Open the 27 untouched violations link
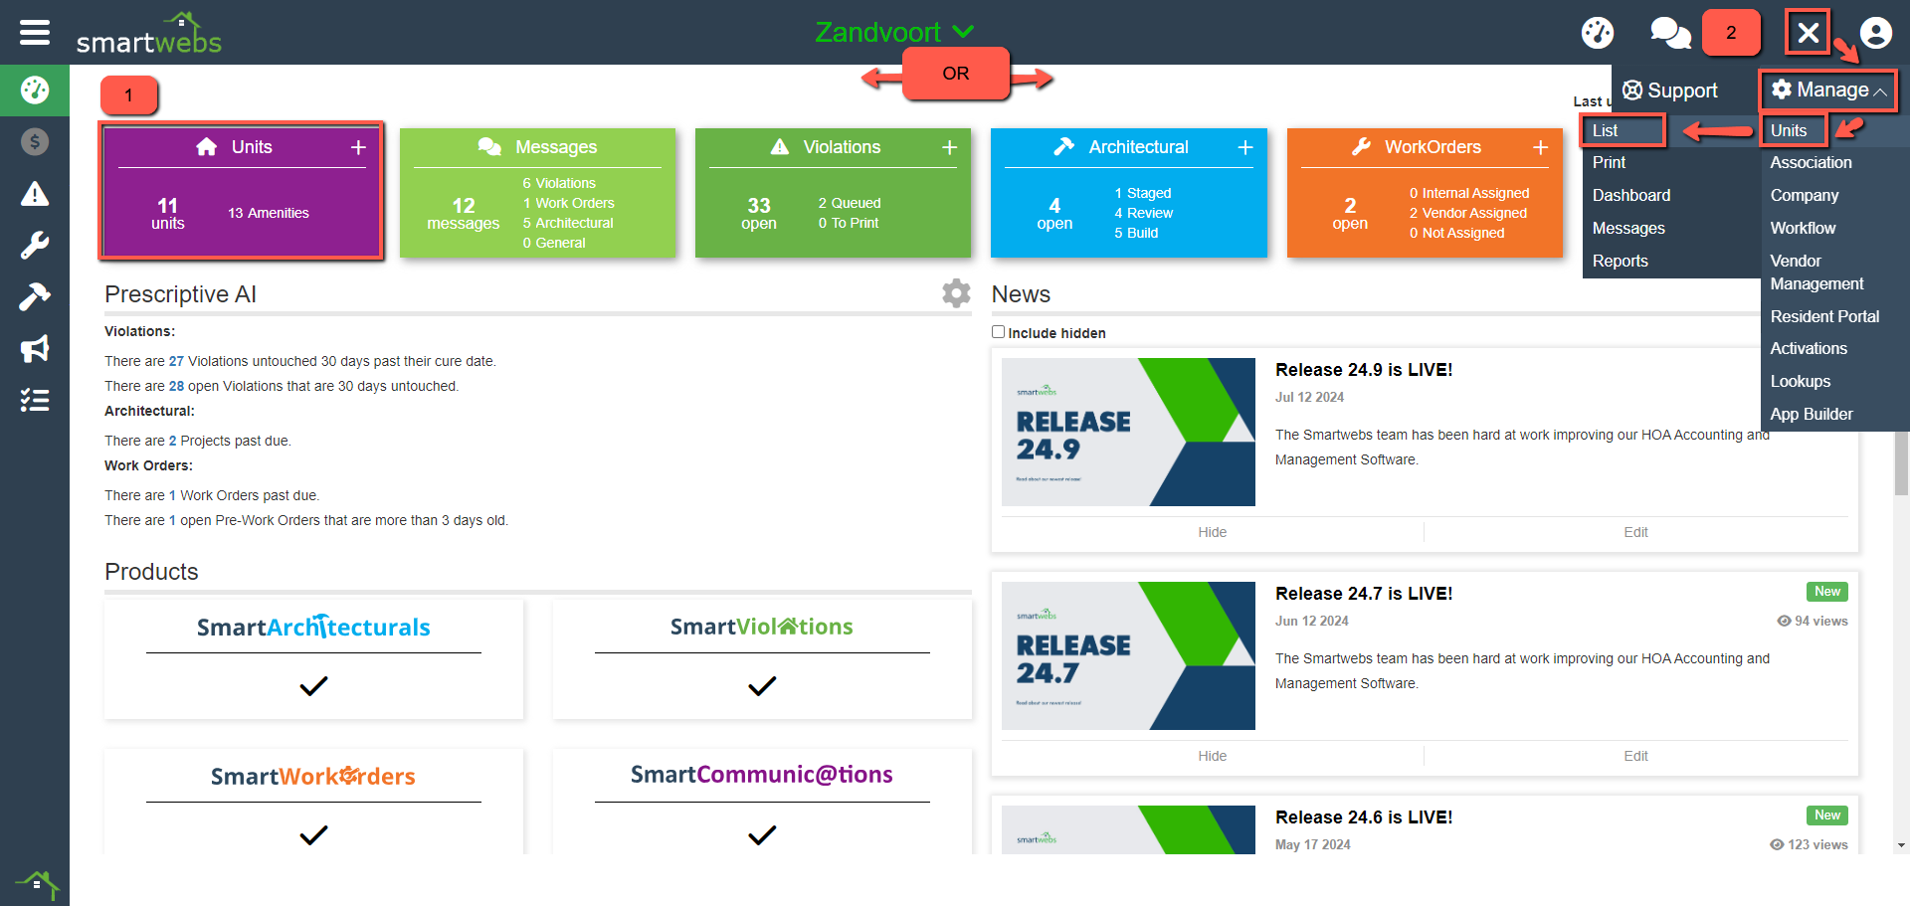This screenshot has width=1910, height=906. pos(176,362)
